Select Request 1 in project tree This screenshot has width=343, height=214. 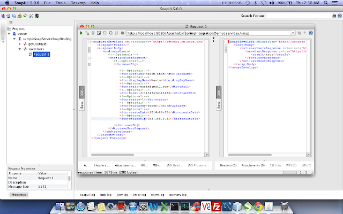[x=42, y=54]
